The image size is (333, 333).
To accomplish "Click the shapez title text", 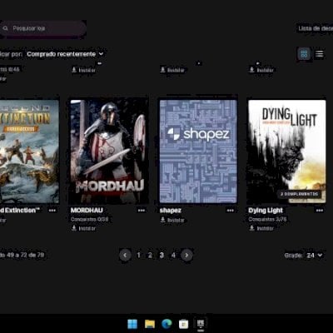I will tap(171, 211).
